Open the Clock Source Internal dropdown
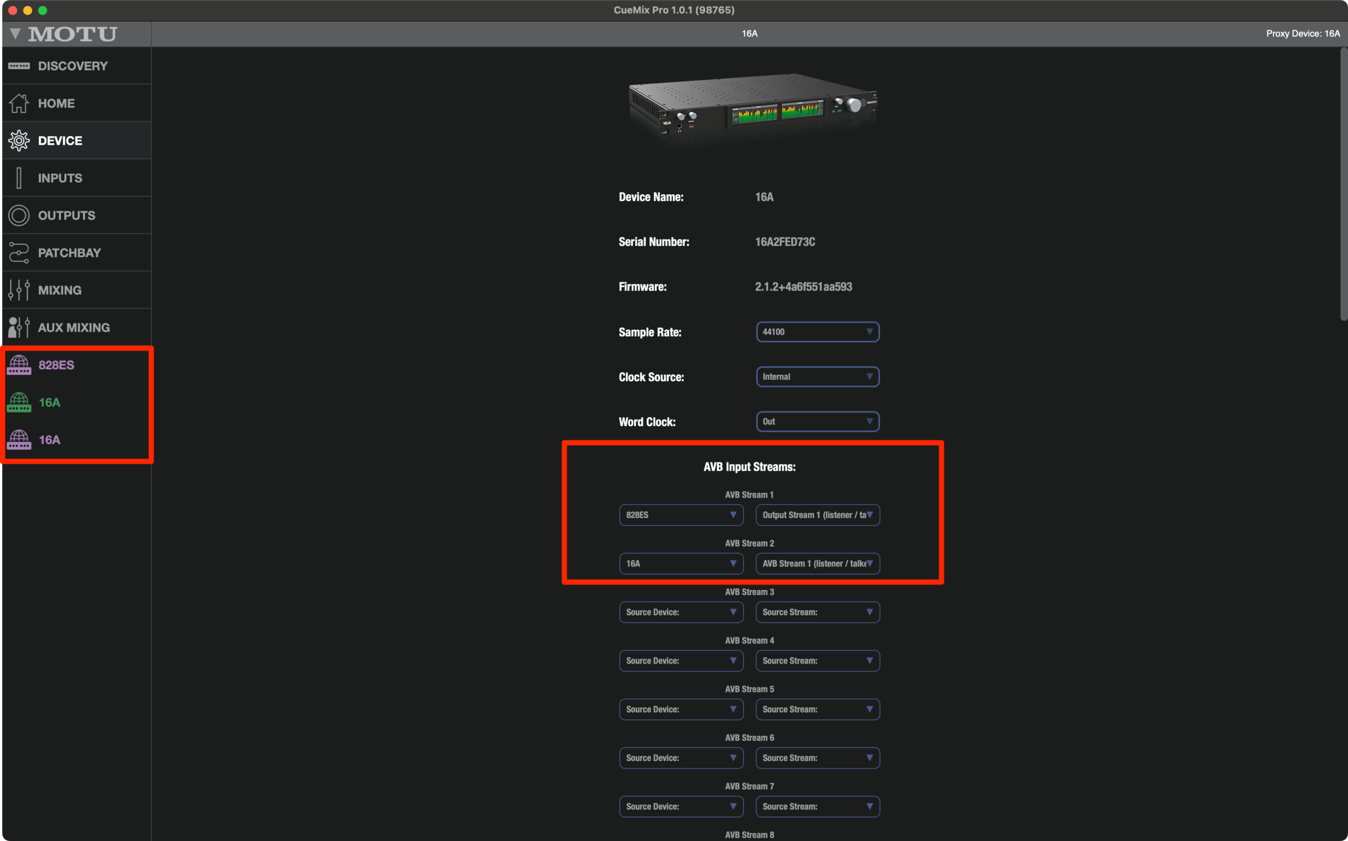The height and width of the screenshot is (841, 1348). pos(817,377)
